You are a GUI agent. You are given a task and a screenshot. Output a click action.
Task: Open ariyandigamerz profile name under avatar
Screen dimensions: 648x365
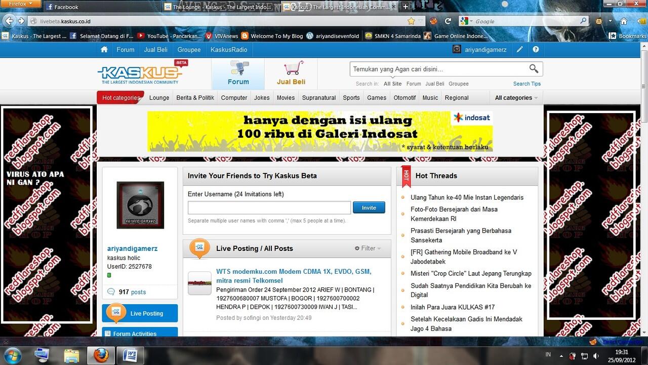(132, 248)
